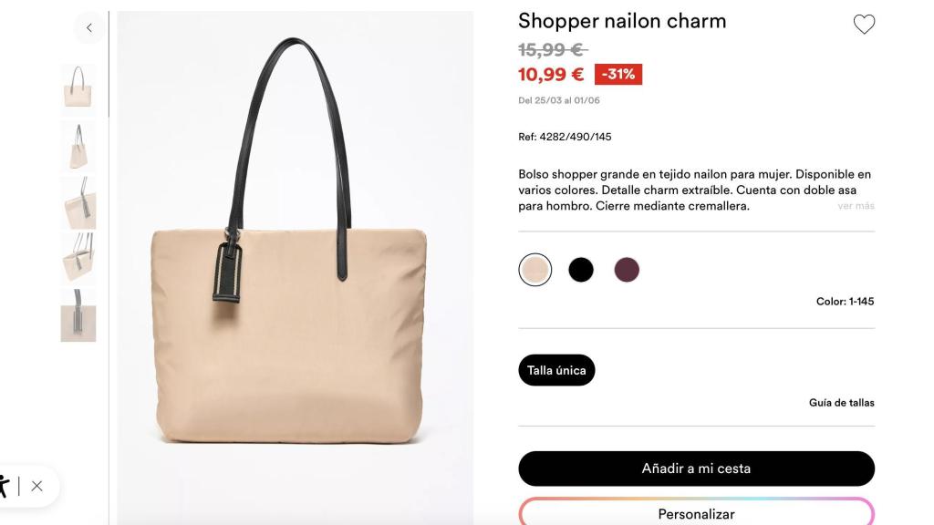934x525 pixels.
Task: Click the reference number 4282/490/145
Action: coord(565,138)
